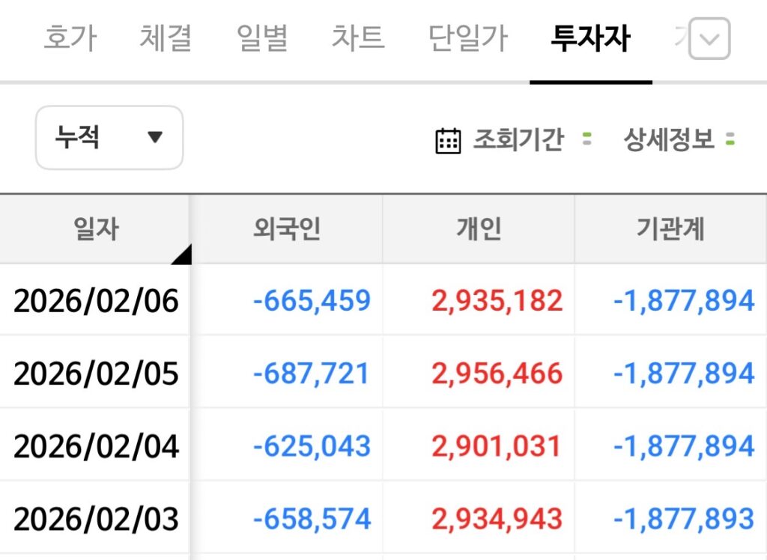Click the 외국인 column header
Screen dimensions: 767x560
[287, 230]
